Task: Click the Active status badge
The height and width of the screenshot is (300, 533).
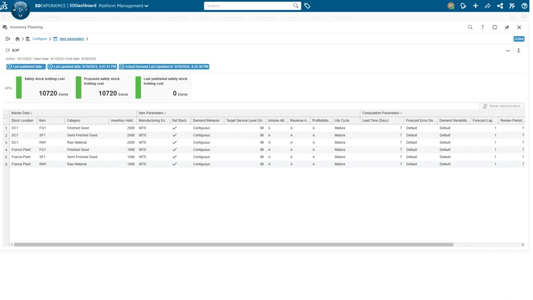Action: 519,39
